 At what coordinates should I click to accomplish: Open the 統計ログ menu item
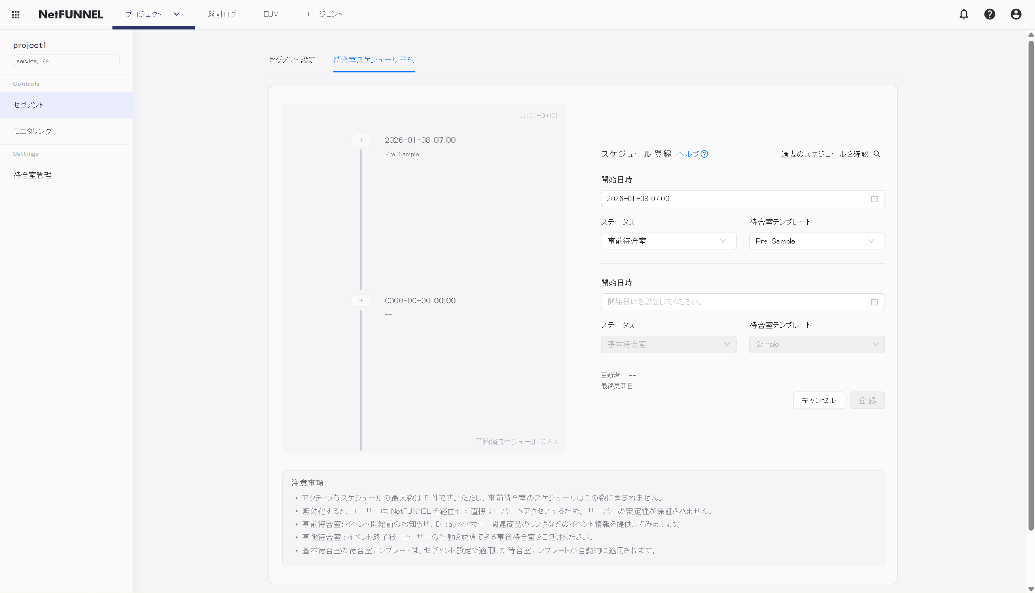click(222, 14)
